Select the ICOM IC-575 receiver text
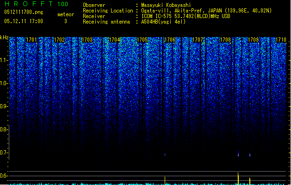This screenshot has width=291, height=185. click(x=186, y=16)
